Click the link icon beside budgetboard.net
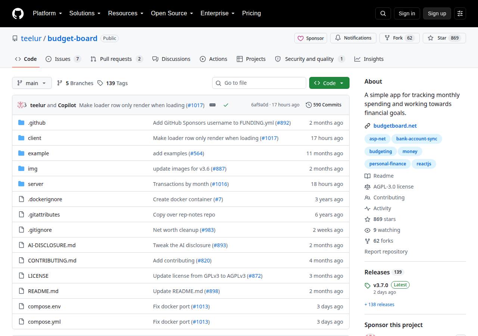 pyautogui.click(x=367, y=126)
